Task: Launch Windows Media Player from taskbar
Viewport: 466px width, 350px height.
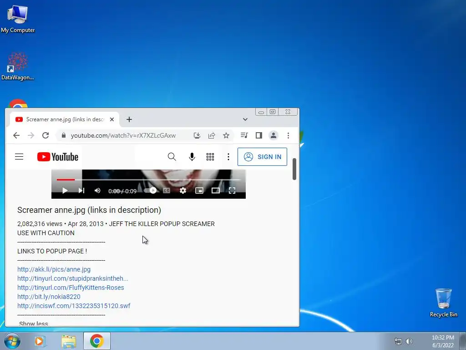Action: pos(40,341)
